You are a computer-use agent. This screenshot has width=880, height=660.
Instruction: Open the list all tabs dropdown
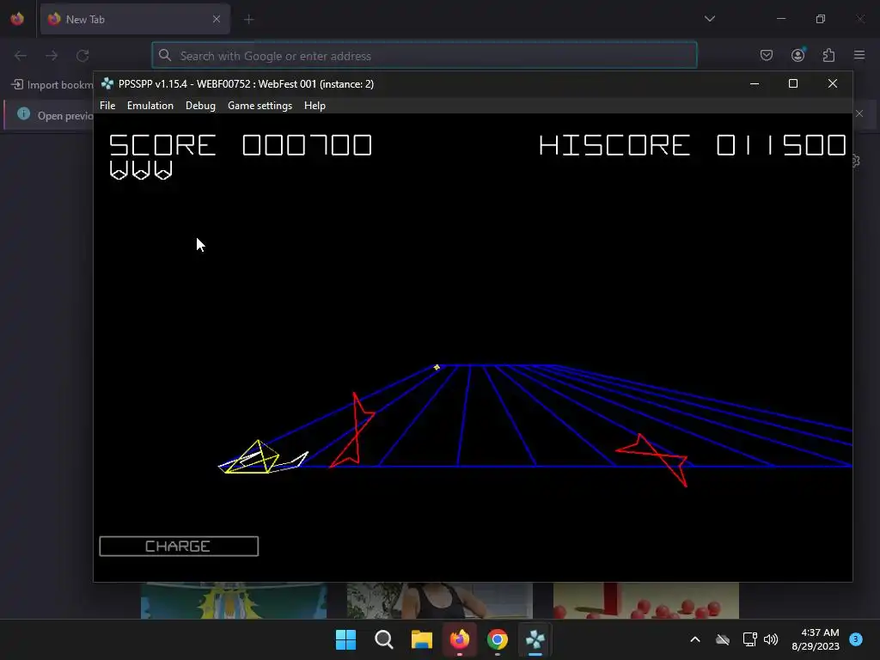(x=709, y=19)
